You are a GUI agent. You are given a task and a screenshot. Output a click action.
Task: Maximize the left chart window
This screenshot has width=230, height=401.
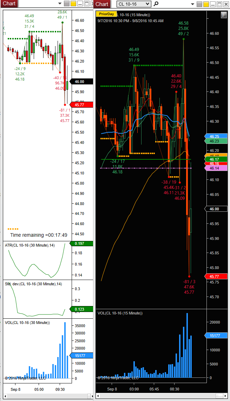click(86, 4)
